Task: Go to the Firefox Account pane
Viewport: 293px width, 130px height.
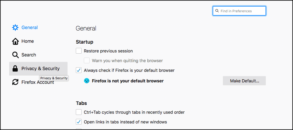Action: coord(37,82)
